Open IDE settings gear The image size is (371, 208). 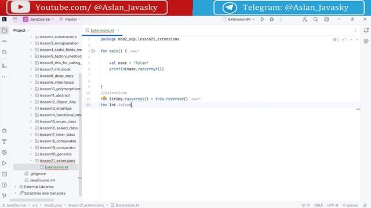(326, 19)
